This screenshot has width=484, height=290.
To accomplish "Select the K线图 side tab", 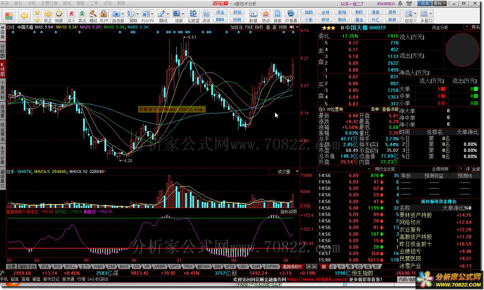I will click(x=2, y=70).
